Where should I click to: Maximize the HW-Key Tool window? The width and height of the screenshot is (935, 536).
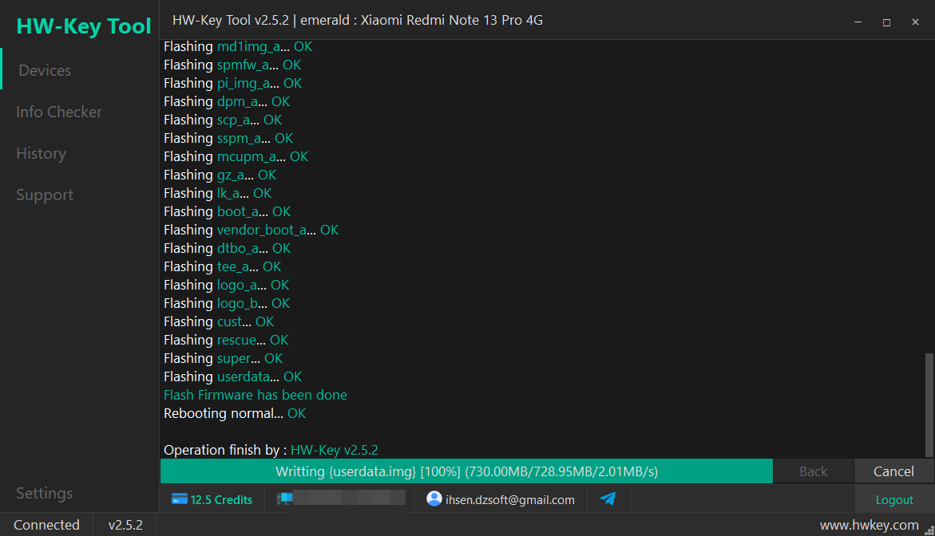(x=887, y=22)
